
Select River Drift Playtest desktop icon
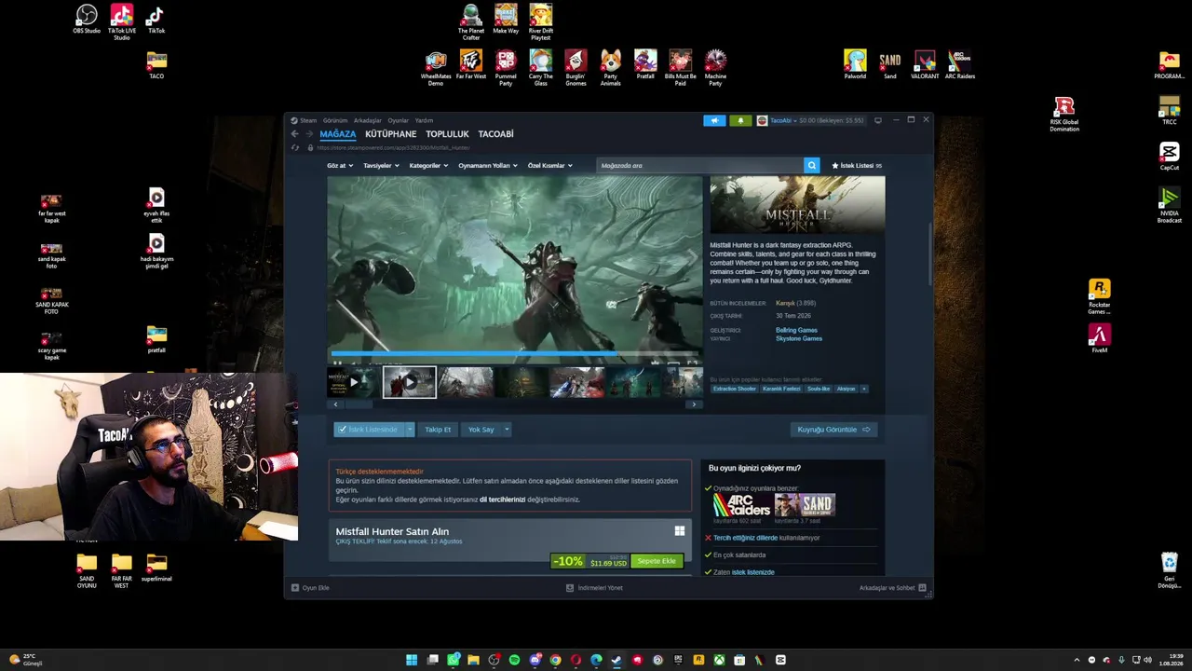[540, 22]
